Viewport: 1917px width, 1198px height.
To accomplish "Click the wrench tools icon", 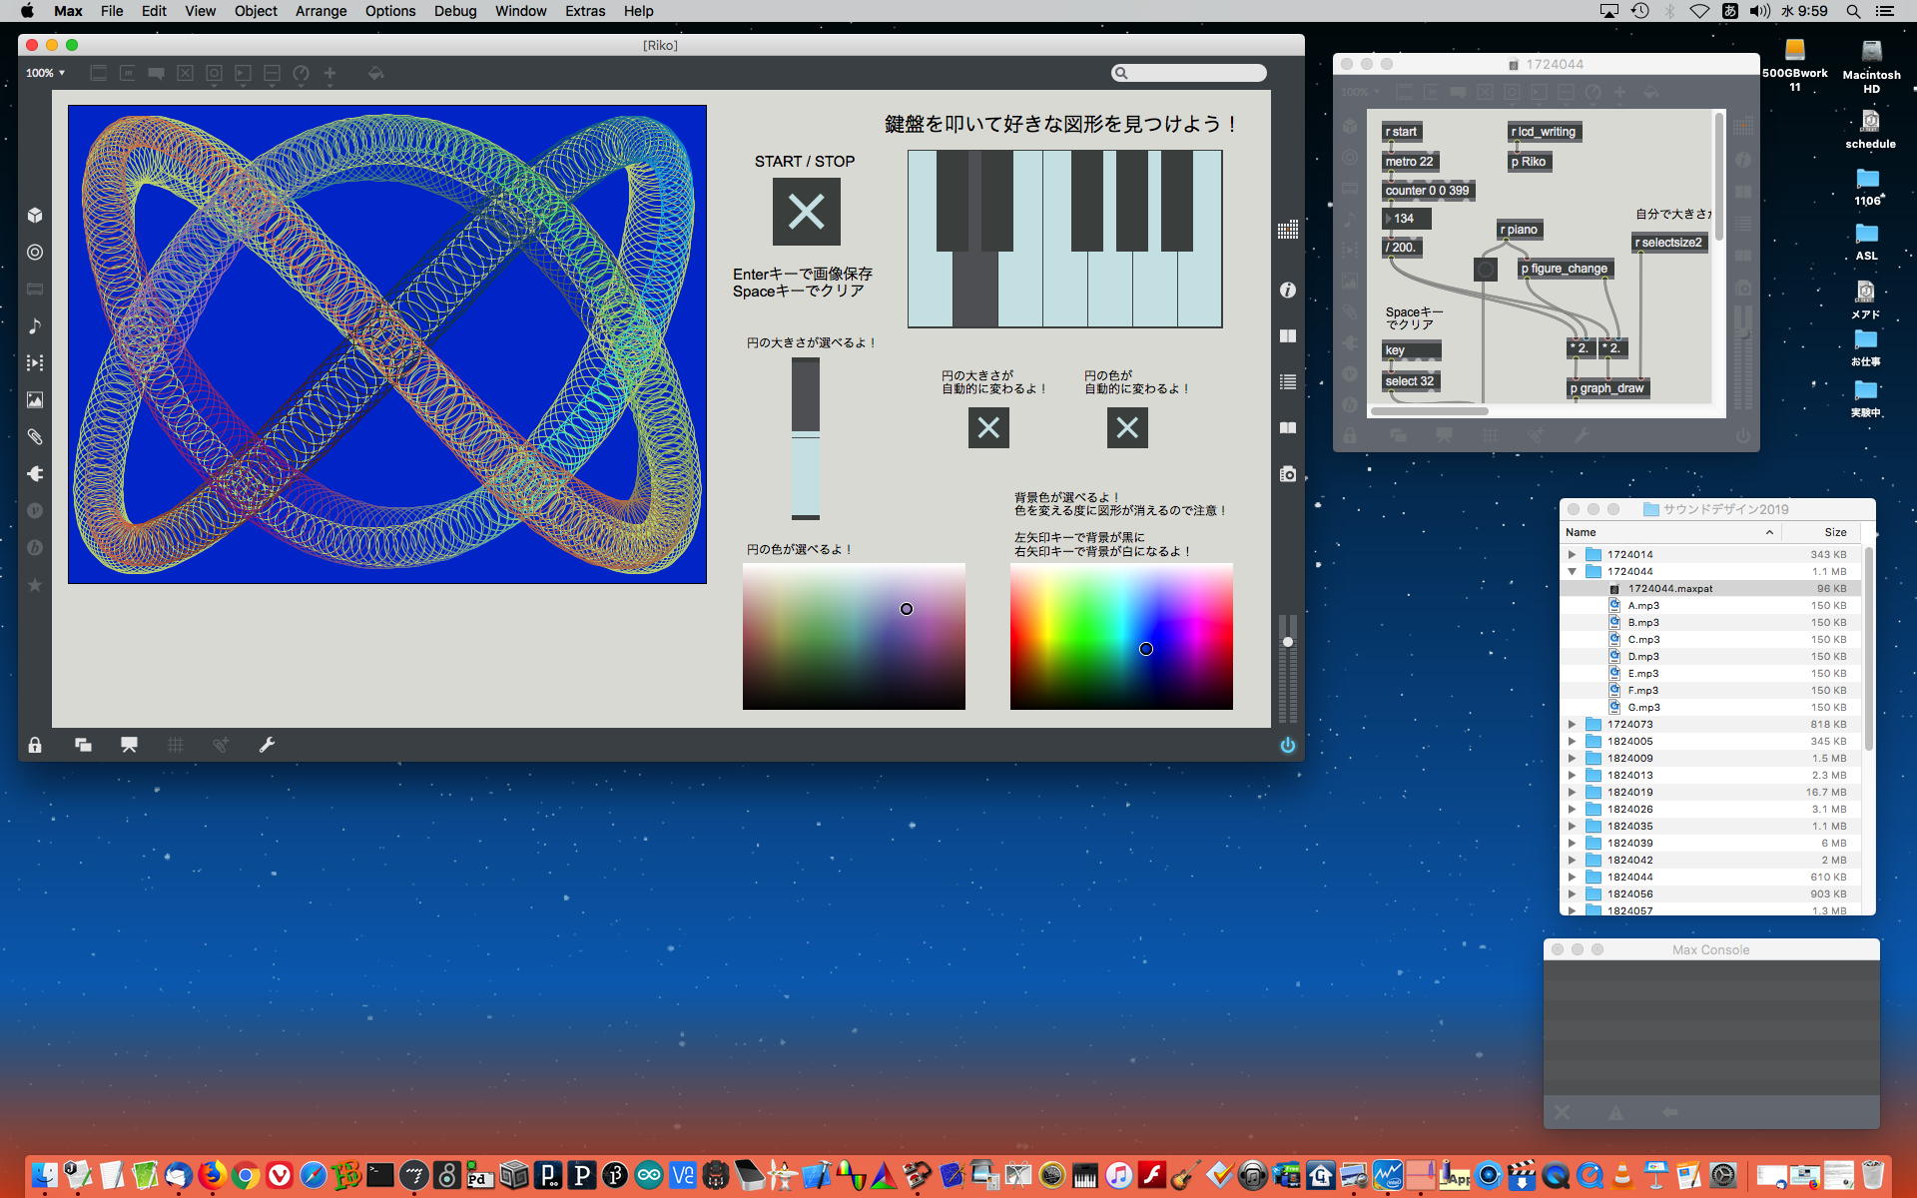I will pos(267,745).
